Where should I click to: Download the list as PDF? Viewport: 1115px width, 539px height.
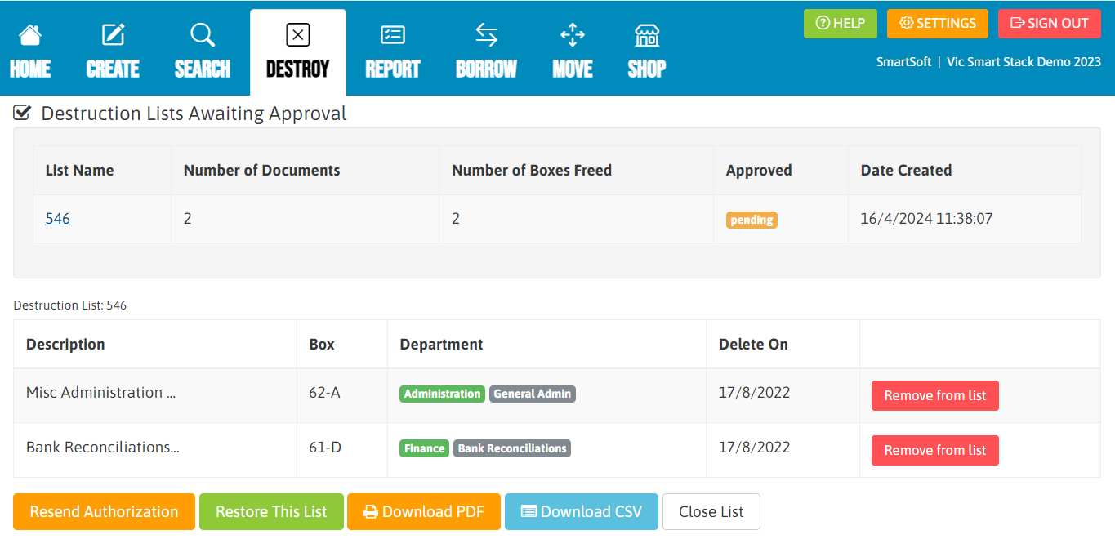[424, 511]
